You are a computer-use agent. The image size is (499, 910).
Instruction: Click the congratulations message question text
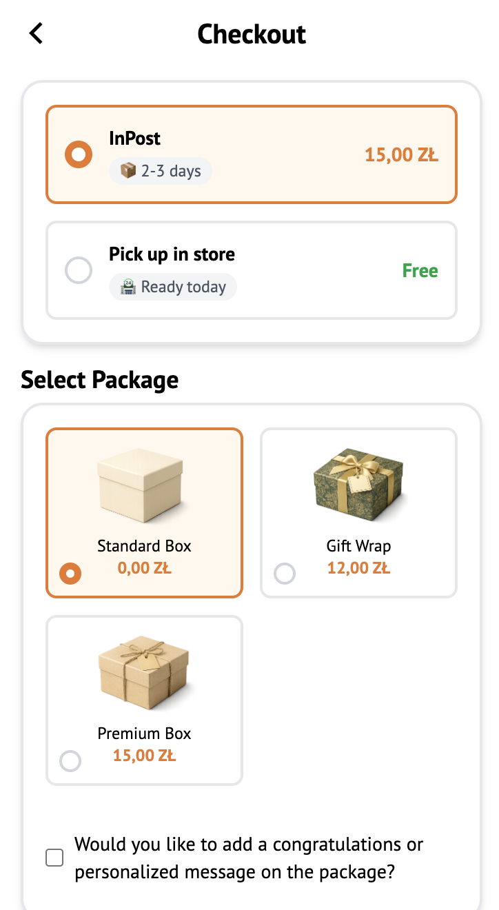click(x=248, y=858)
